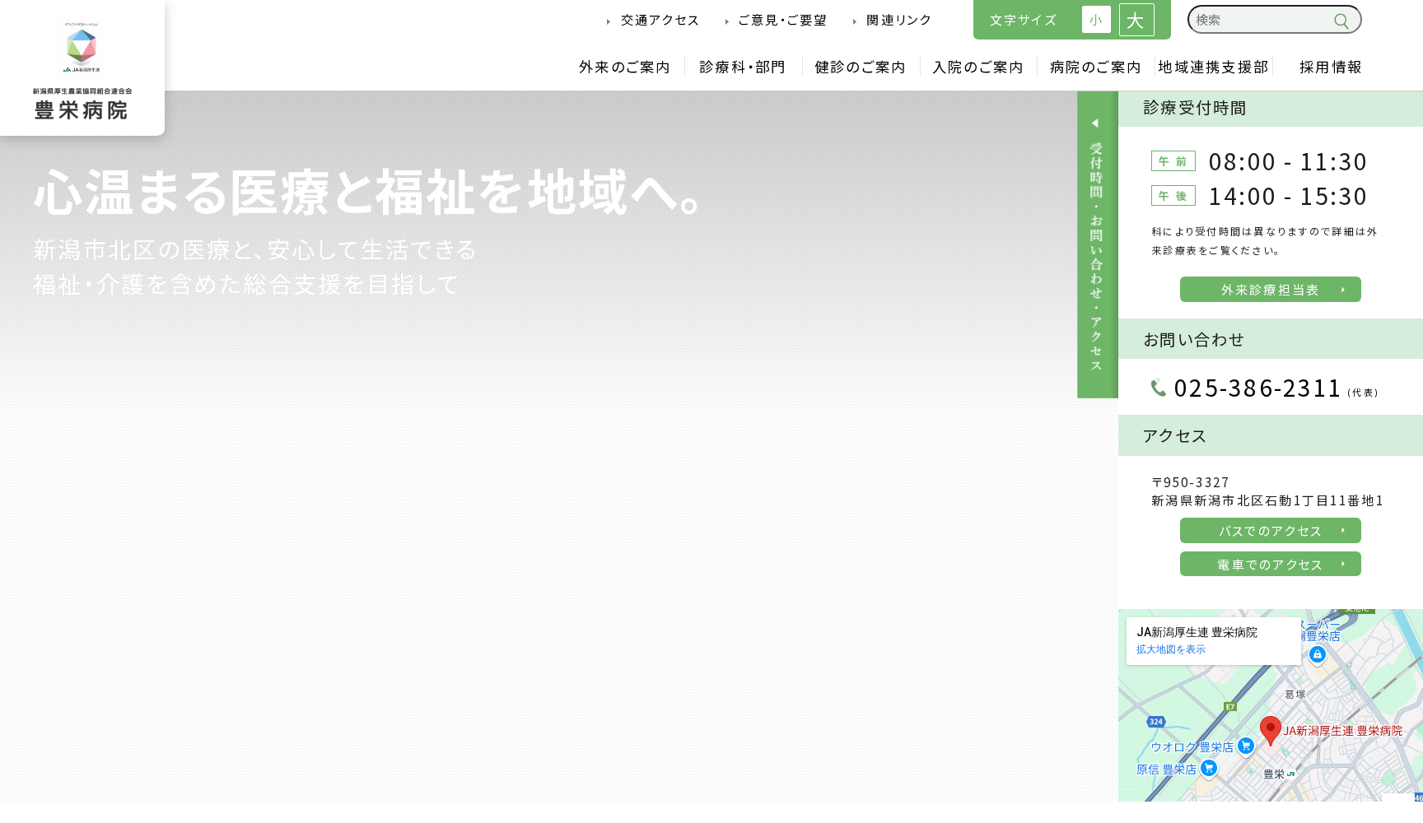Image resolution: width=1423 pixels, height=823 pixels.
Task: Click the JR icon next to 豊栄 station
Action: 1291,774
